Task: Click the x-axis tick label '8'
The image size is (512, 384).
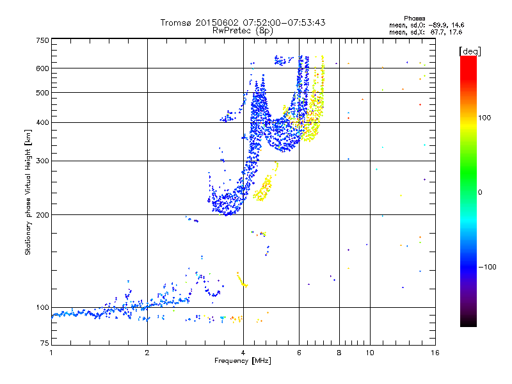Action: [x=339, y=353]
